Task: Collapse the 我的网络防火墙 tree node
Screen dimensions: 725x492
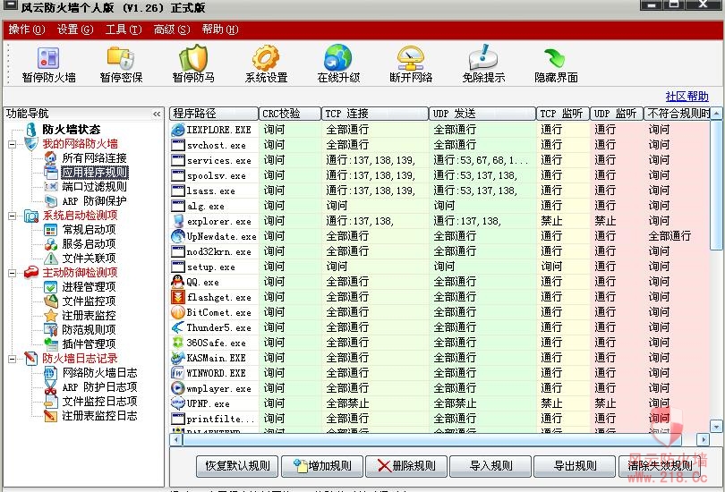Action: click(12, 144)
